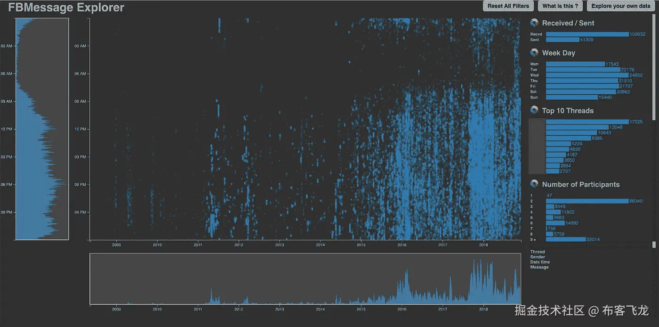The image size is (659, 327).
Task: Select the Fri bar 21757
Action: pyautogui.click(x=582, y=86)
